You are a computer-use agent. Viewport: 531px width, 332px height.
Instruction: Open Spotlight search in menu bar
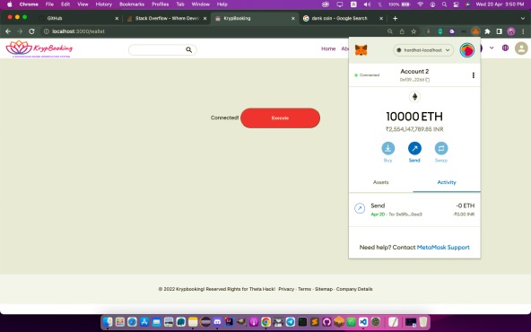(444, 4)
